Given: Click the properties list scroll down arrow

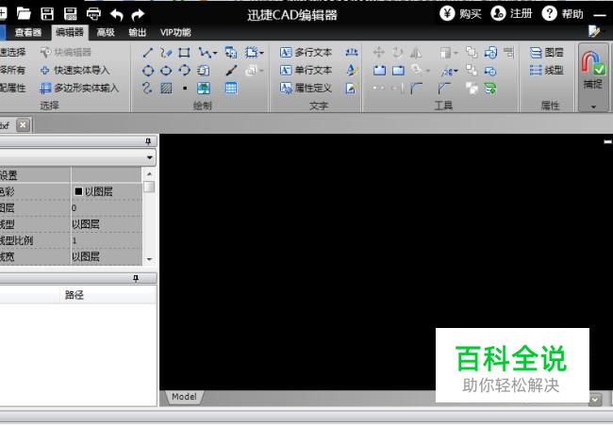Looking at the screenshot, I should (149, 259).
